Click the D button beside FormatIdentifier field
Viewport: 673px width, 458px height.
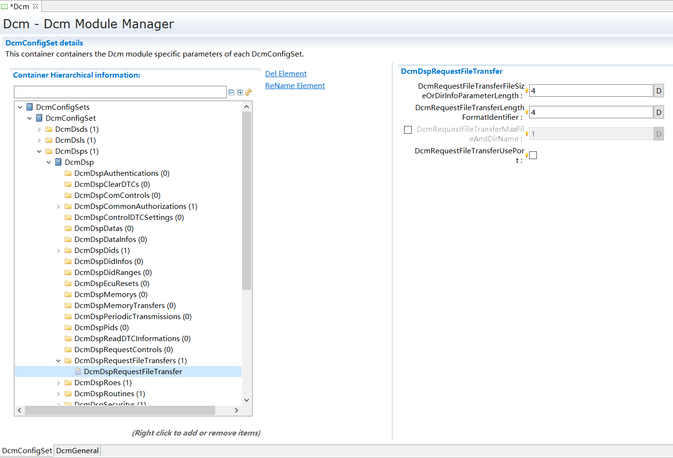(658, 112)
